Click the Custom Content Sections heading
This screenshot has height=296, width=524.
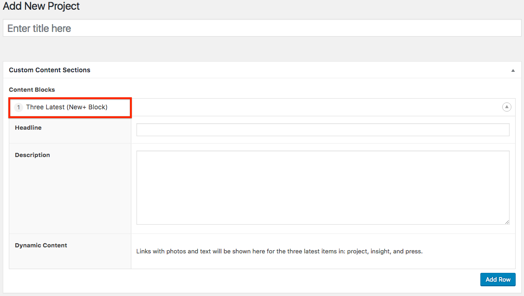tap(50, 70)
